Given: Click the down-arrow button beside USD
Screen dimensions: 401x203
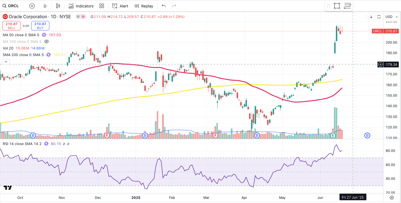Looking at the screenshot, I should click(x=371, y=17).
